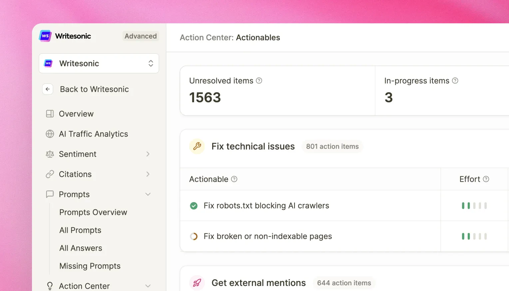Viewport: 509px width, 291px height.
Task: Click the 801 action items badge
Action: [332, 146]
